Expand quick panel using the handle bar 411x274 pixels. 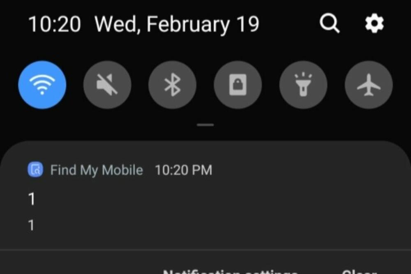(205, 125)
